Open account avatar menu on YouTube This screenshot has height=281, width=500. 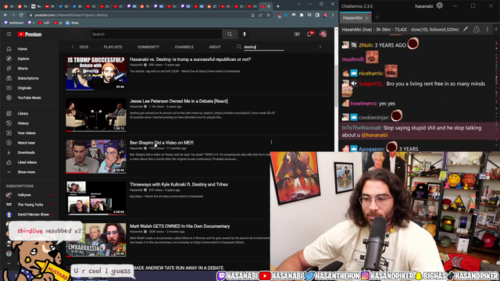click(323, 34)
